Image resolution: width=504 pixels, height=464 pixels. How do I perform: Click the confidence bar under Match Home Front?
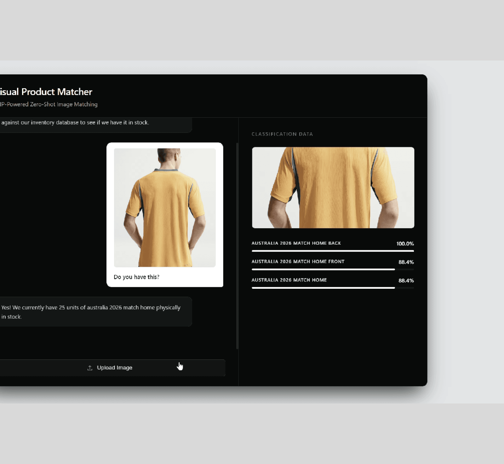[333, 270]
